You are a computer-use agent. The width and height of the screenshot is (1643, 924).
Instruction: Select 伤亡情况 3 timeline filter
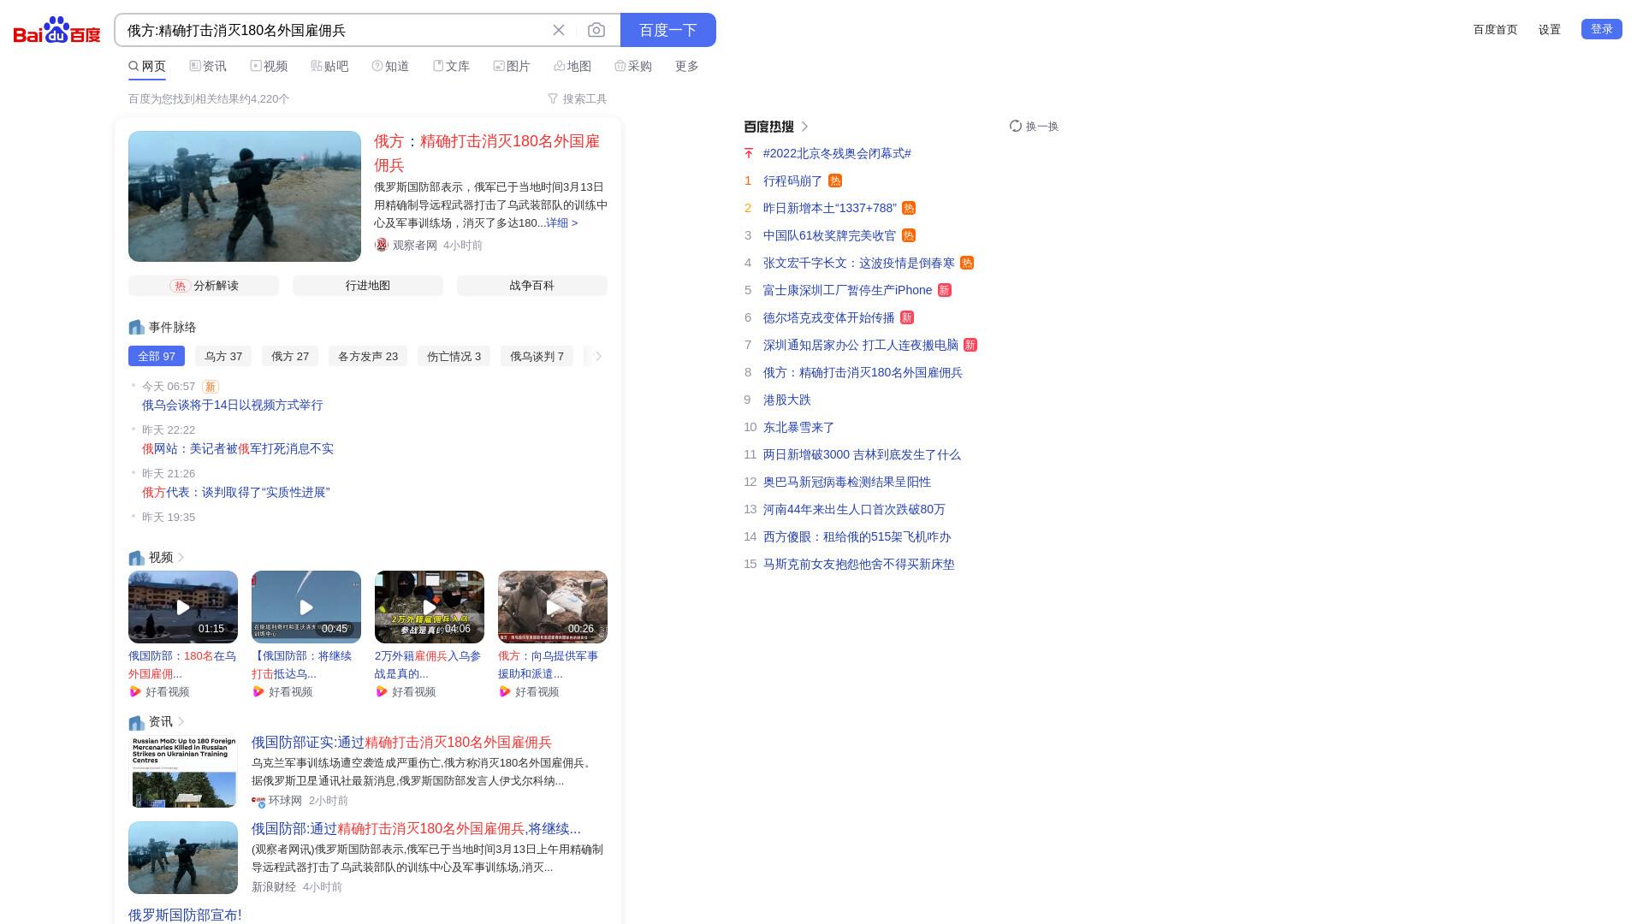(454, 356)
